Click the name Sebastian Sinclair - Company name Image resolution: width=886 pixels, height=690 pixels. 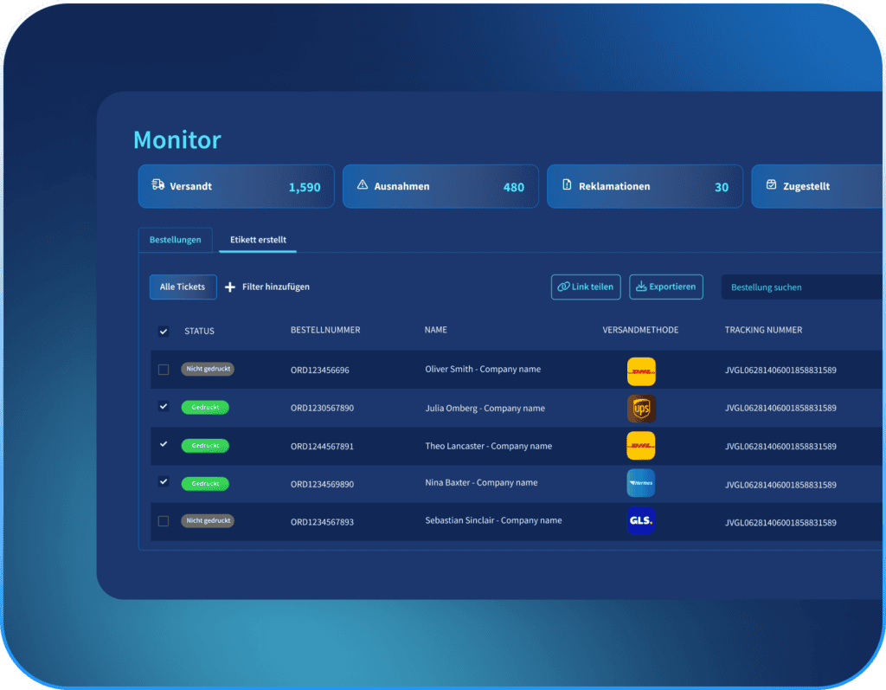click(x=494, y=521)
